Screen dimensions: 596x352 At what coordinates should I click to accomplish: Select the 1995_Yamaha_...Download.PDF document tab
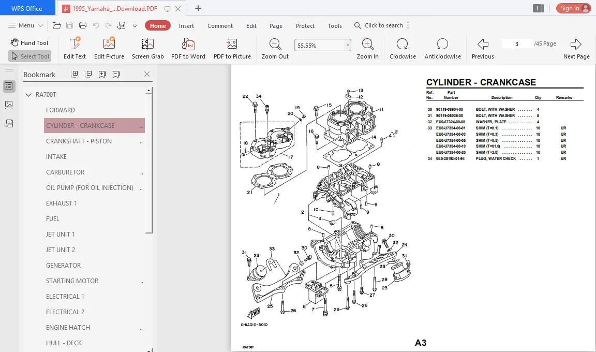click(x=114, y=8)
